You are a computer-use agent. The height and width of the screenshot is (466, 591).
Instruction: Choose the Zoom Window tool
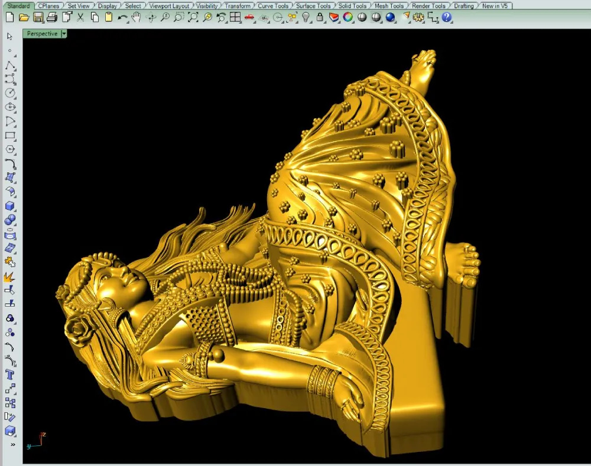coord(178,17)
